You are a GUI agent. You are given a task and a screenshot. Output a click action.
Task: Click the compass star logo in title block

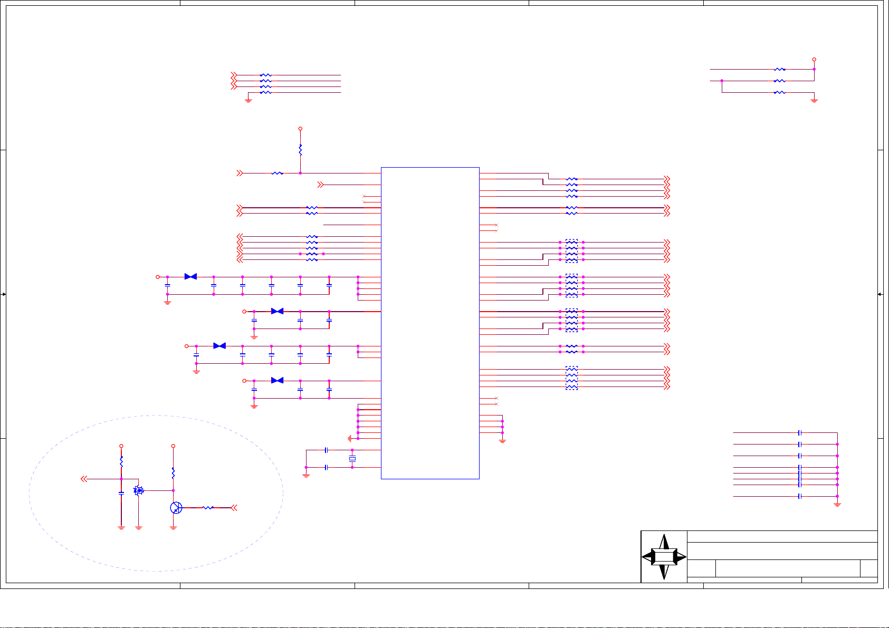[x=664, y=557]
